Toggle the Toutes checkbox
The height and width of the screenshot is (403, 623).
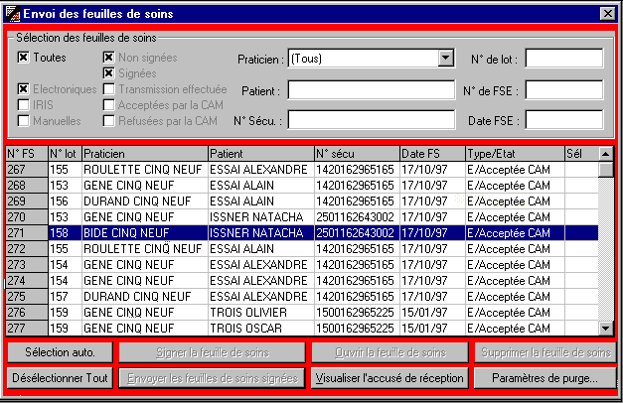pos(23,58)
